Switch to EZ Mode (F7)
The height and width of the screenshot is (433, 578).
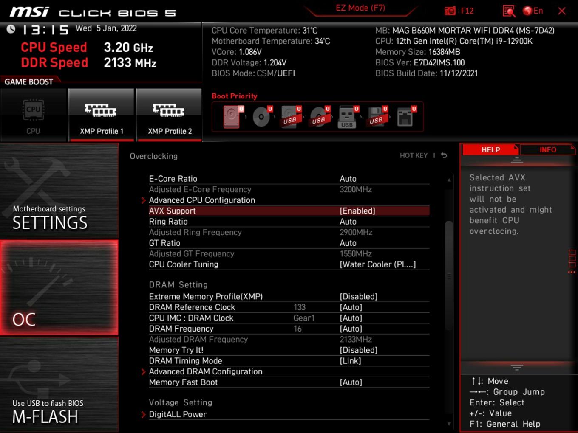[x=360, y=8]
